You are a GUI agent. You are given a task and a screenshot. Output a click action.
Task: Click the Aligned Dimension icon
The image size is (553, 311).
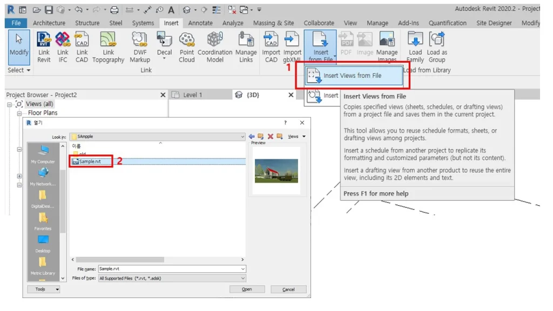(147, 10)
